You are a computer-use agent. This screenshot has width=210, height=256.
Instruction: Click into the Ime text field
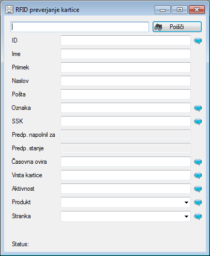126,54
